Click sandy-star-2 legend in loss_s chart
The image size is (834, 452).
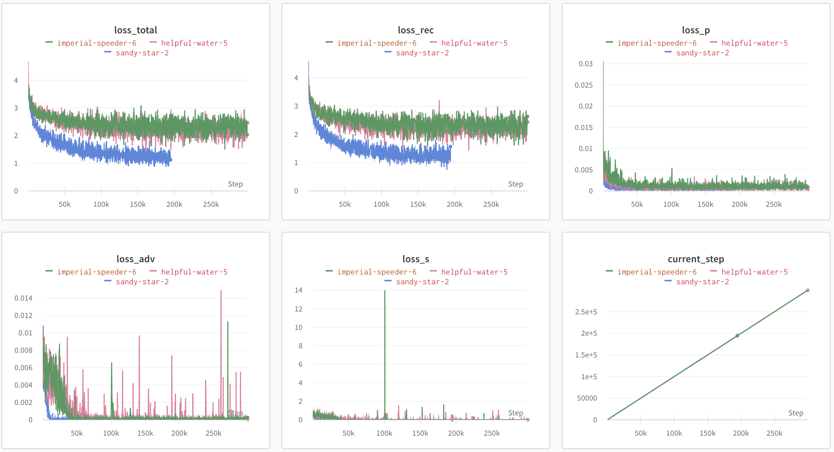[422, 282]
